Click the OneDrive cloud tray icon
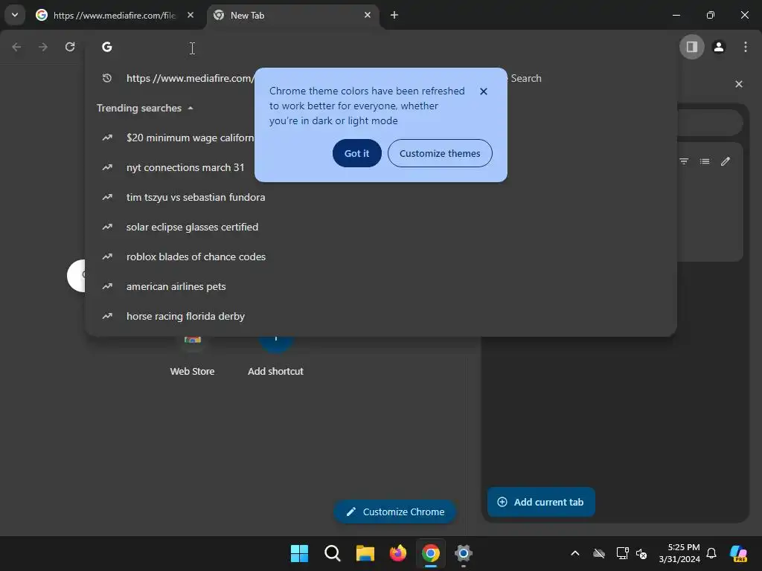Viewport: 762px width, 571px height. [x=599, y=553]
